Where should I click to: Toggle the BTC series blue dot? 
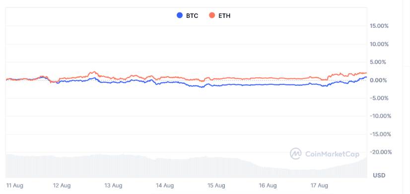tap(180, 15)
